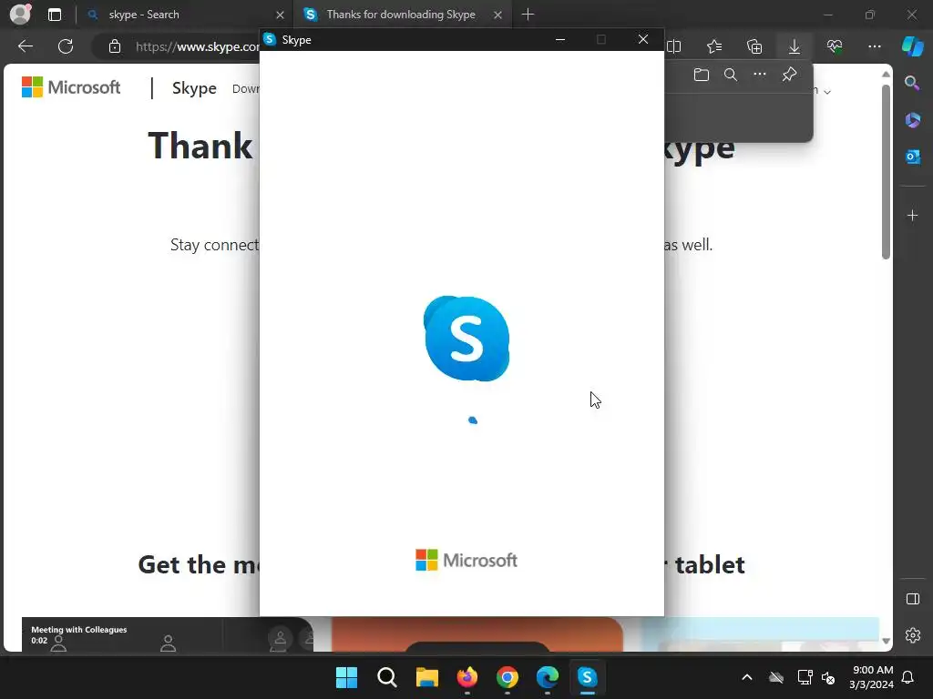Viewport: 933px width, 699px height.
Task: Open Edge sidebar search icon
Action: pos(912,83)
